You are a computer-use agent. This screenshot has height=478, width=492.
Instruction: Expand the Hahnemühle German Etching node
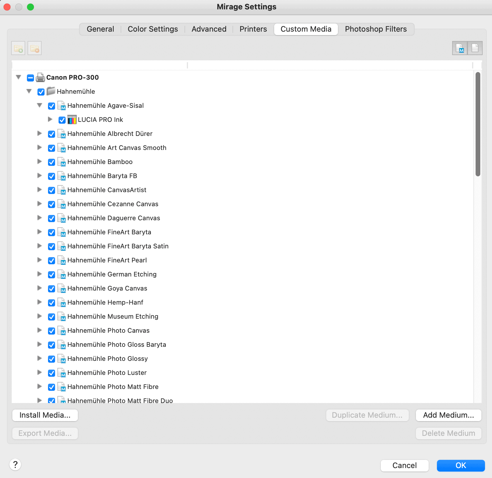pos(40,274)
